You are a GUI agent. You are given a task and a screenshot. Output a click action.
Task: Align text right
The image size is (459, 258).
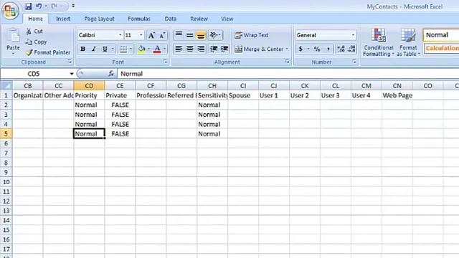click(x=201, y=49)
